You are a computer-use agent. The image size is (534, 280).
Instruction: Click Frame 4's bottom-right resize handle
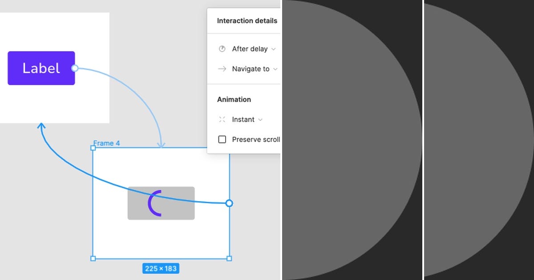tap(229, 258)
